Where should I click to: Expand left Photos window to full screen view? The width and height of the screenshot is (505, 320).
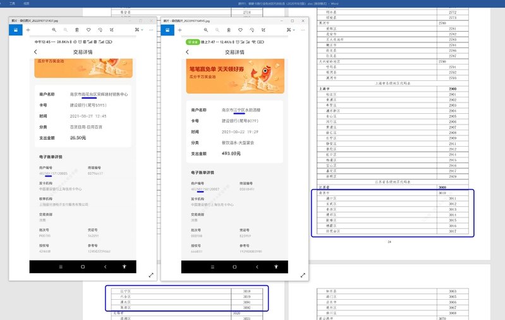tap(151, 275)
